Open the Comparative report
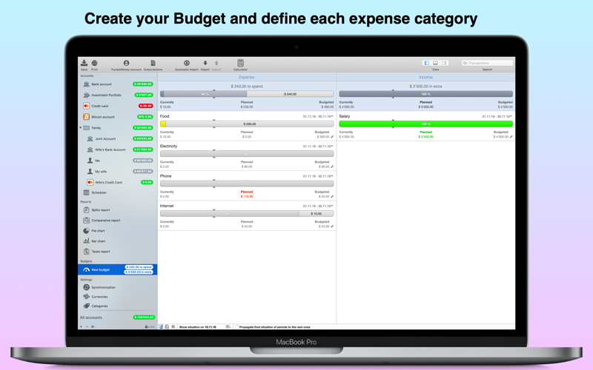 118,221
